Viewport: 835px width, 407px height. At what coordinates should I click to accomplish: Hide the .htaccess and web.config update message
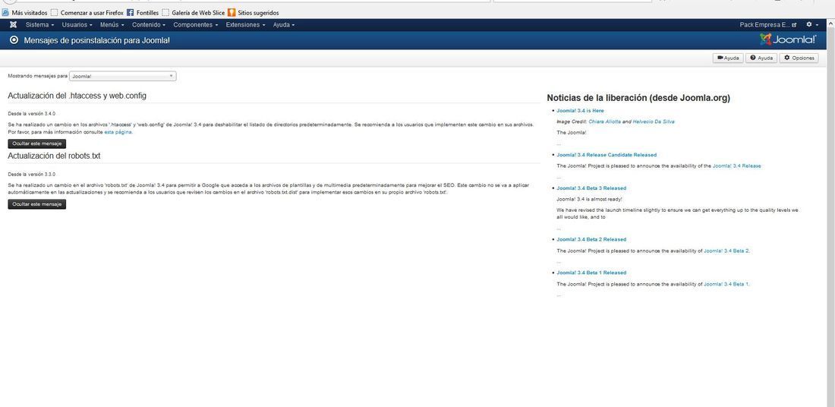coord(36,144)
